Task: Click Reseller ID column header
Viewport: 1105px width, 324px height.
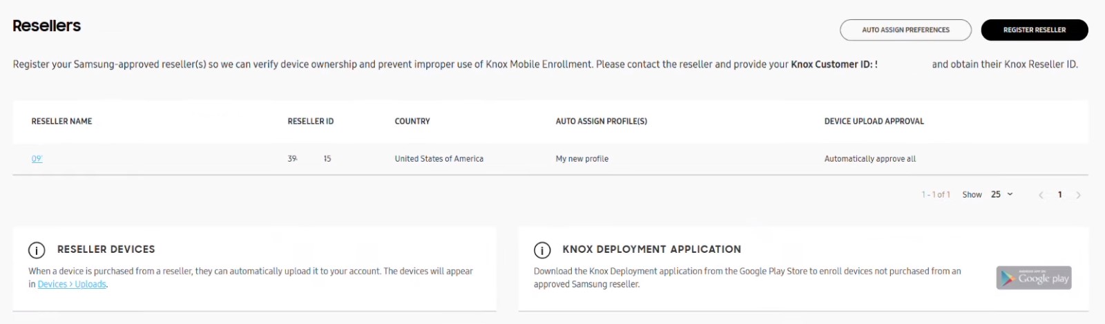Action: (x=311, y=121)
